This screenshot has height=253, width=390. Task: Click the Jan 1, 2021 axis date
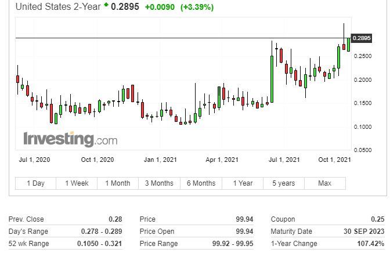coord(160,160)
